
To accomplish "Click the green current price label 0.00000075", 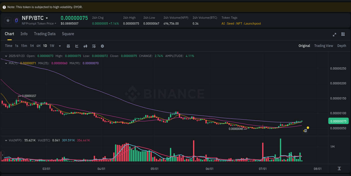I will click(338, 121).
